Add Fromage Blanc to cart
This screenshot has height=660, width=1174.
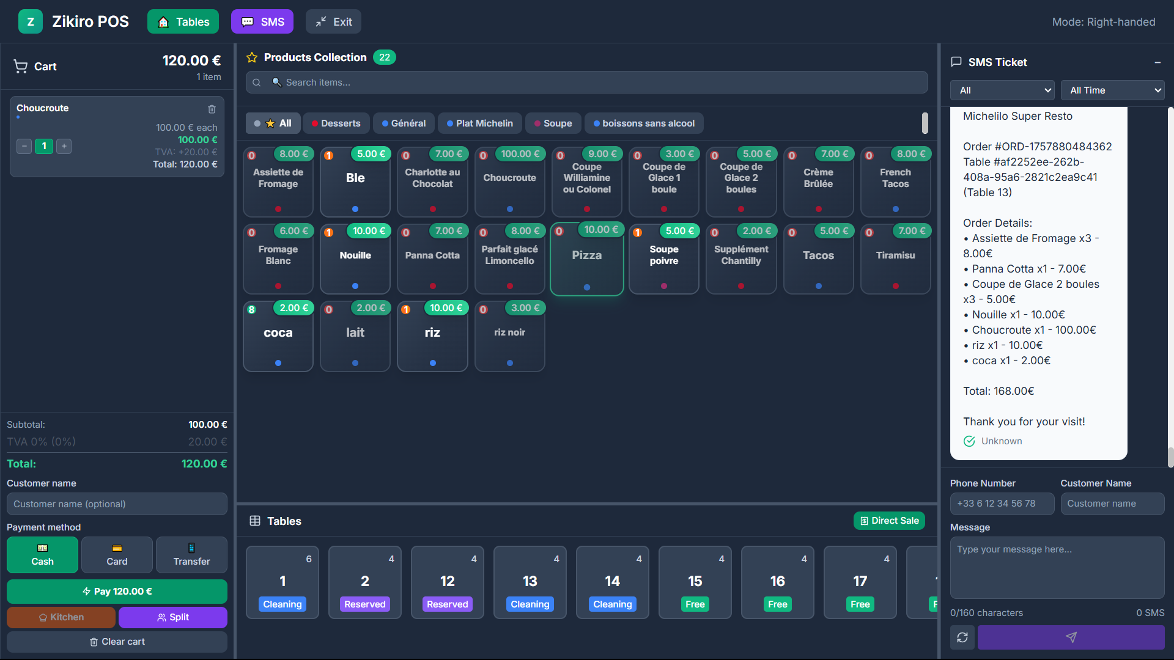click(x=278, y=259)
